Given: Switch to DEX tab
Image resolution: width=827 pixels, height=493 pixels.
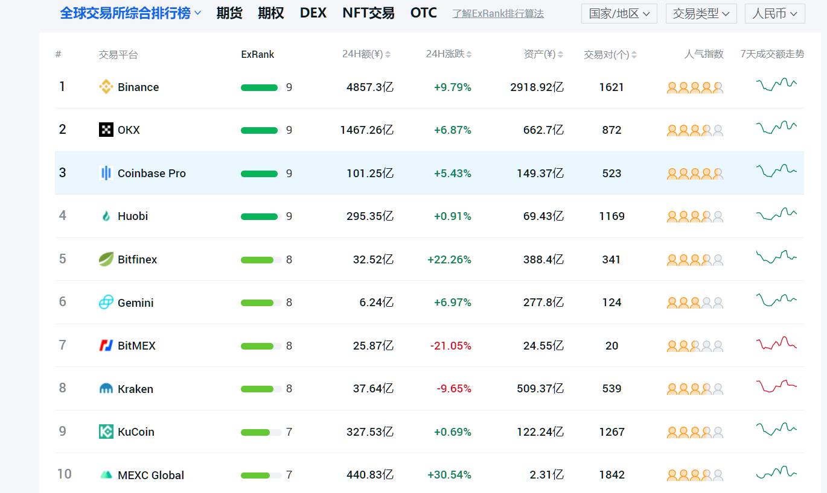Looking at the screenshot, I should (313, 13).
